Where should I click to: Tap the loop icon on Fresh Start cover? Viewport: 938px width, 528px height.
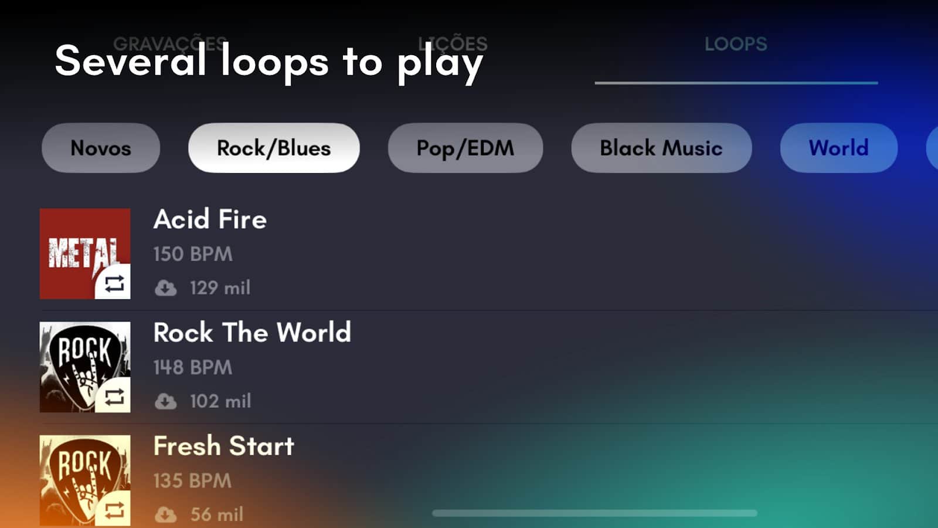tap(114, 510)
